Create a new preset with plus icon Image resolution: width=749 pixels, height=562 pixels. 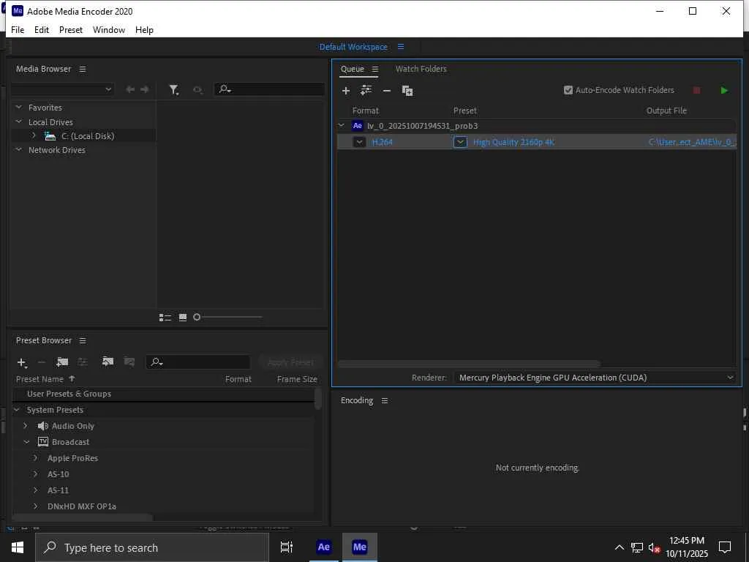21,363
